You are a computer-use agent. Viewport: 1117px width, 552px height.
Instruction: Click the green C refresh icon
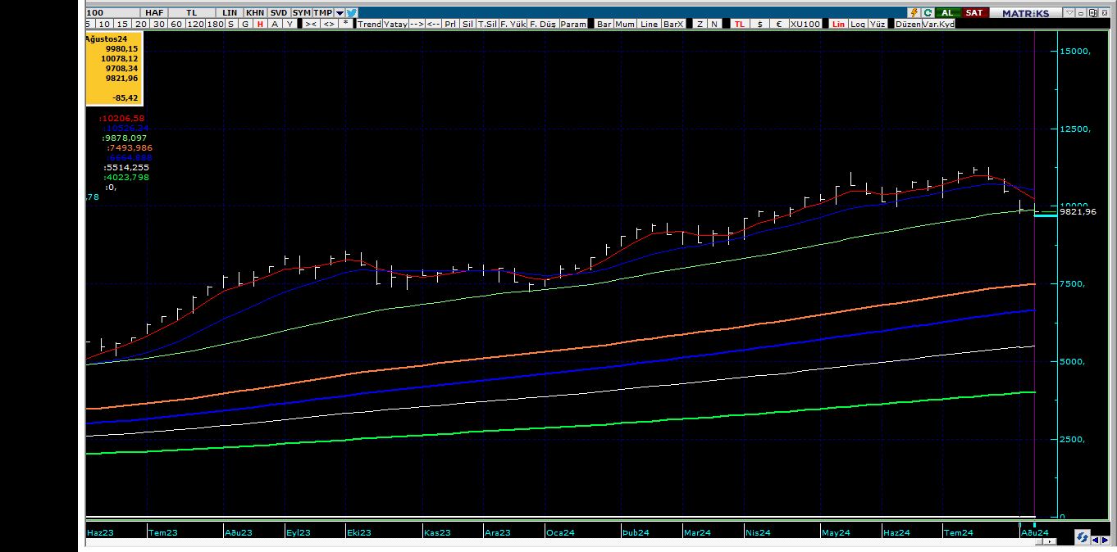pyautogui.click(x=928, y=12)
